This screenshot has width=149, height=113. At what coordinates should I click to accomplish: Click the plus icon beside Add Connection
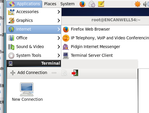tap(13, 73)
